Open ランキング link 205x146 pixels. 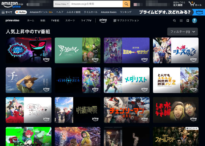click(126, 12)
